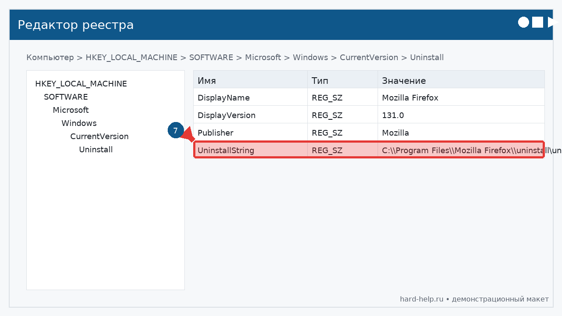Viewport: 562px width, 316px height.
Task: Click the blue numbered badge 7
Action: 176,130
